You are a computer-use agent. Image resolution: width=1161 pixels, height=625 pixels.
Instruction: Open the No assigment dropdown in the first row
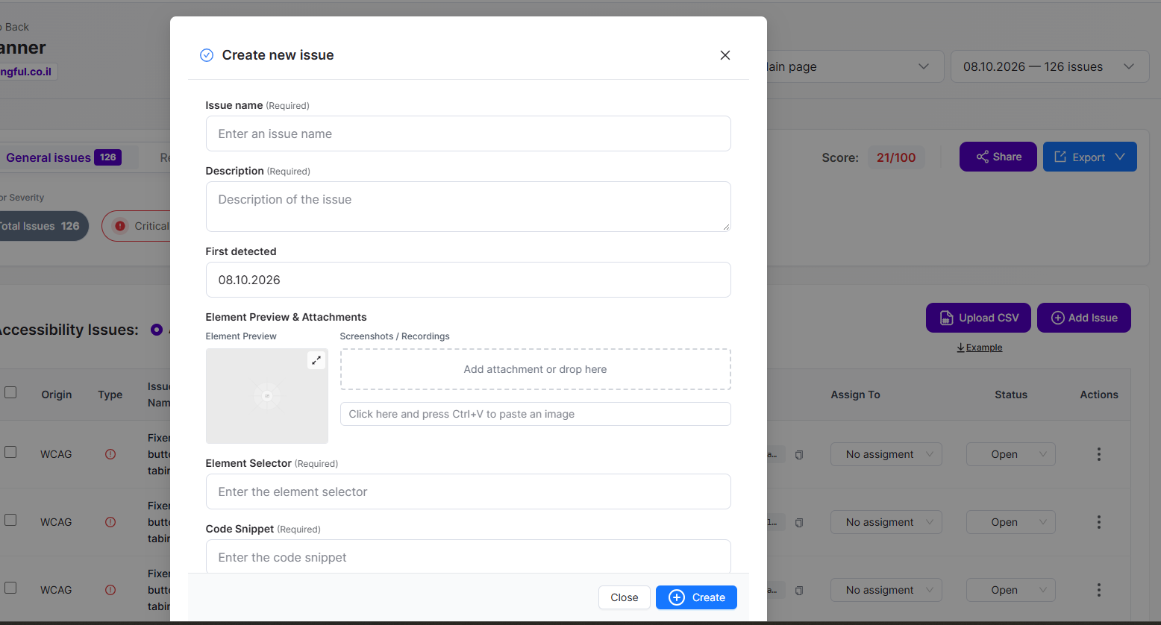pyautogui.click(x=886, y=454)
